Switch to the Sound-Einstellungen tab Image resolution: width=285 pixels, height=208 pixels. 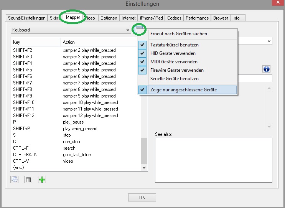point(27,18)
